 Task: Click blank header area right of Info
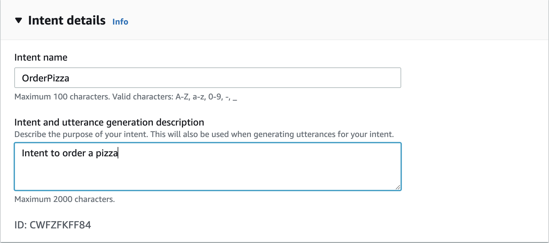coord(311,21)
